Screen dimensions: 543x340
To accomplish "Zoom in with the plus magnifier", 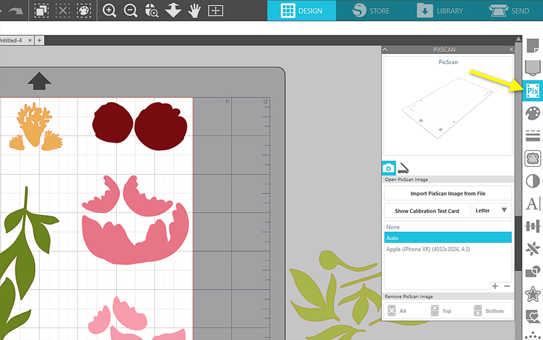I will (x=110, y=11).
